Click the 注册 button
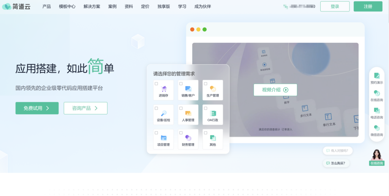389x196 pixels. [368, 6]
